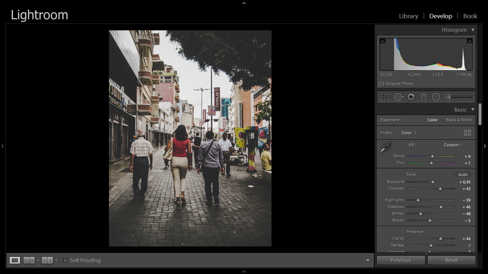
Task: Collapse the Histogram panel
Action: [x=473, y=30]
